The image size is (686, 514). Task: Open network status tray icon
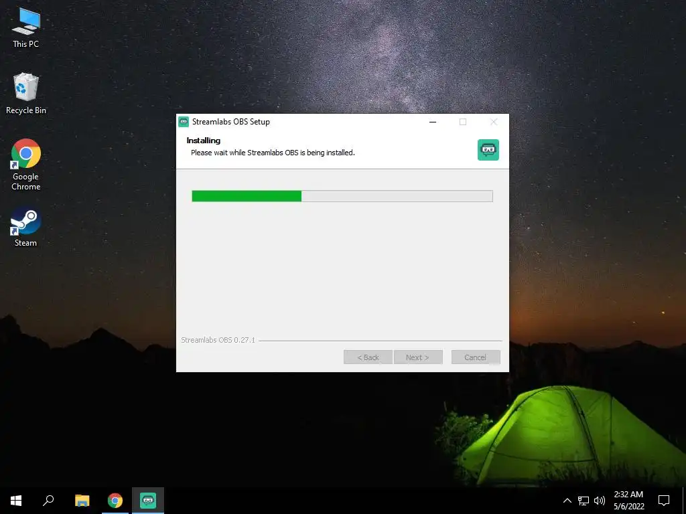tap(584, 501)
